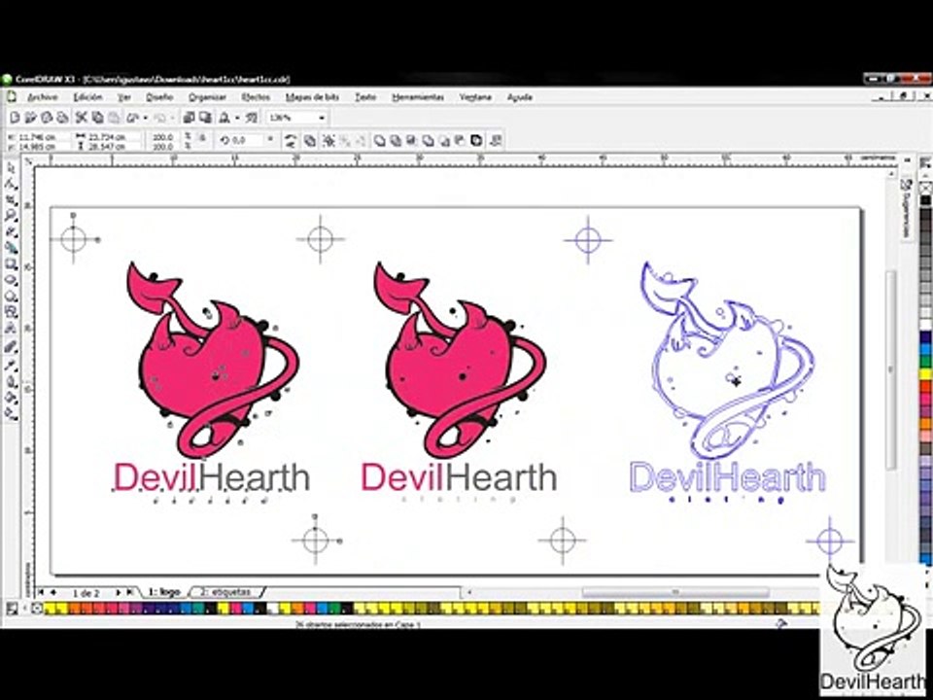Viewport: 933px width, 700px height.
Task: Open the zoom level dropdown
Action: click(x=322, y=118)
